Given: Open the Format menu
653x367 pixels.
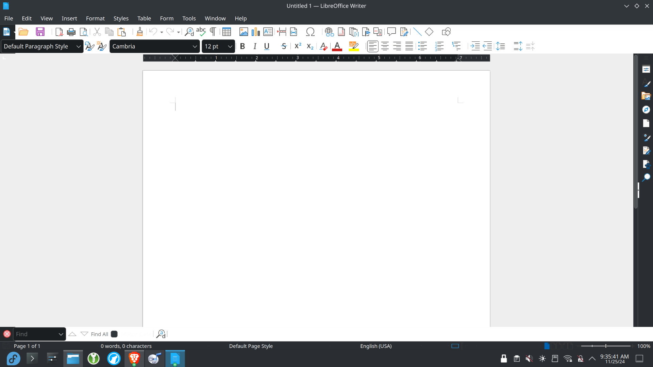Looking at the screenshot, I should pos(95,18).
